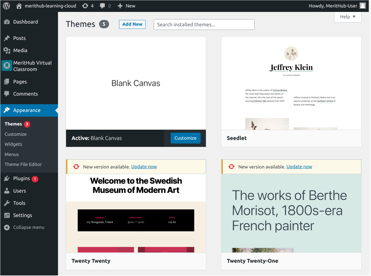Click the red 3 badge beside Themes
This screenshot has height=276, width=371.
(x=27, y=124)
